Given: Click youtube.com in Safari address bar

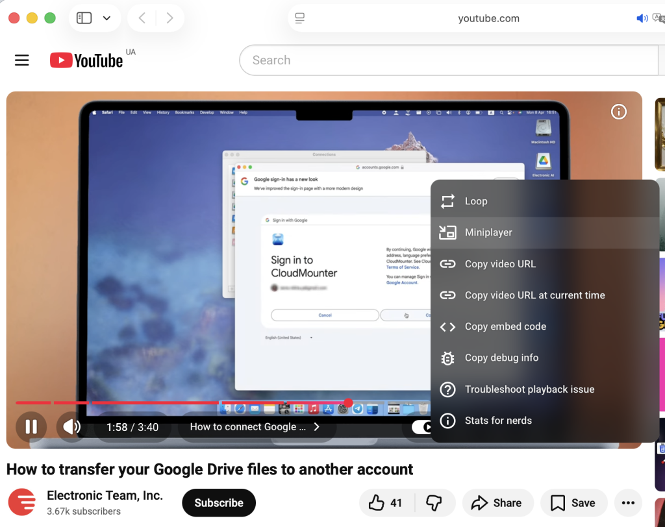Looking at the screenshot, I should tap(488, 18).
